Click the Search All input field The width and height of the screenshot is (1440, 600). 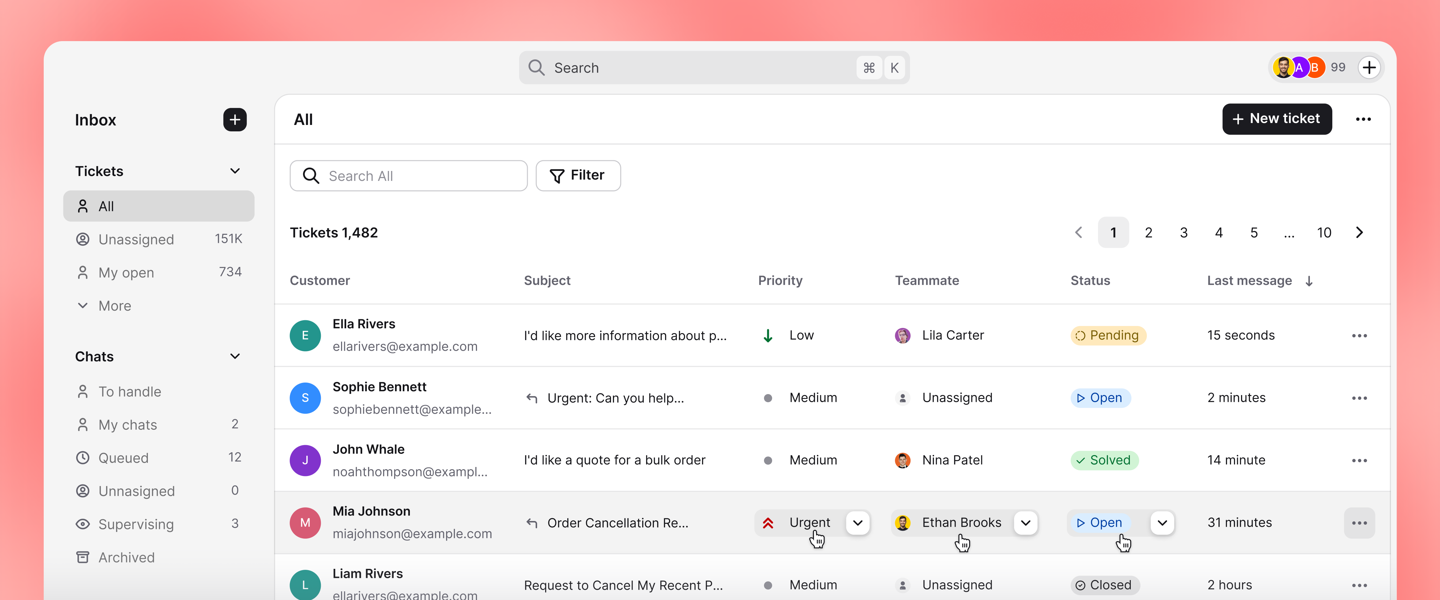click(408, 176)
